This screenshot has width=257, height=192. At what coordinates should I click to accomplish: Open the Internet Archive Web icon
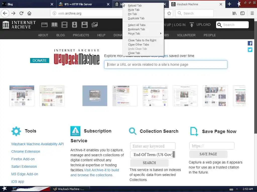pyautogui.click(x=44, y=25)
